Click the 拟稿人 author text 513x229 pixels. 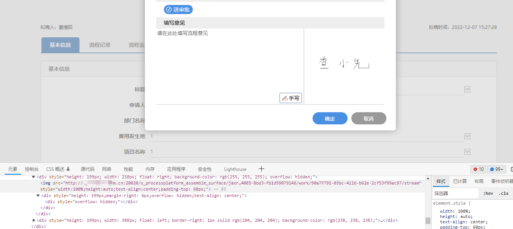pos(56,27)
